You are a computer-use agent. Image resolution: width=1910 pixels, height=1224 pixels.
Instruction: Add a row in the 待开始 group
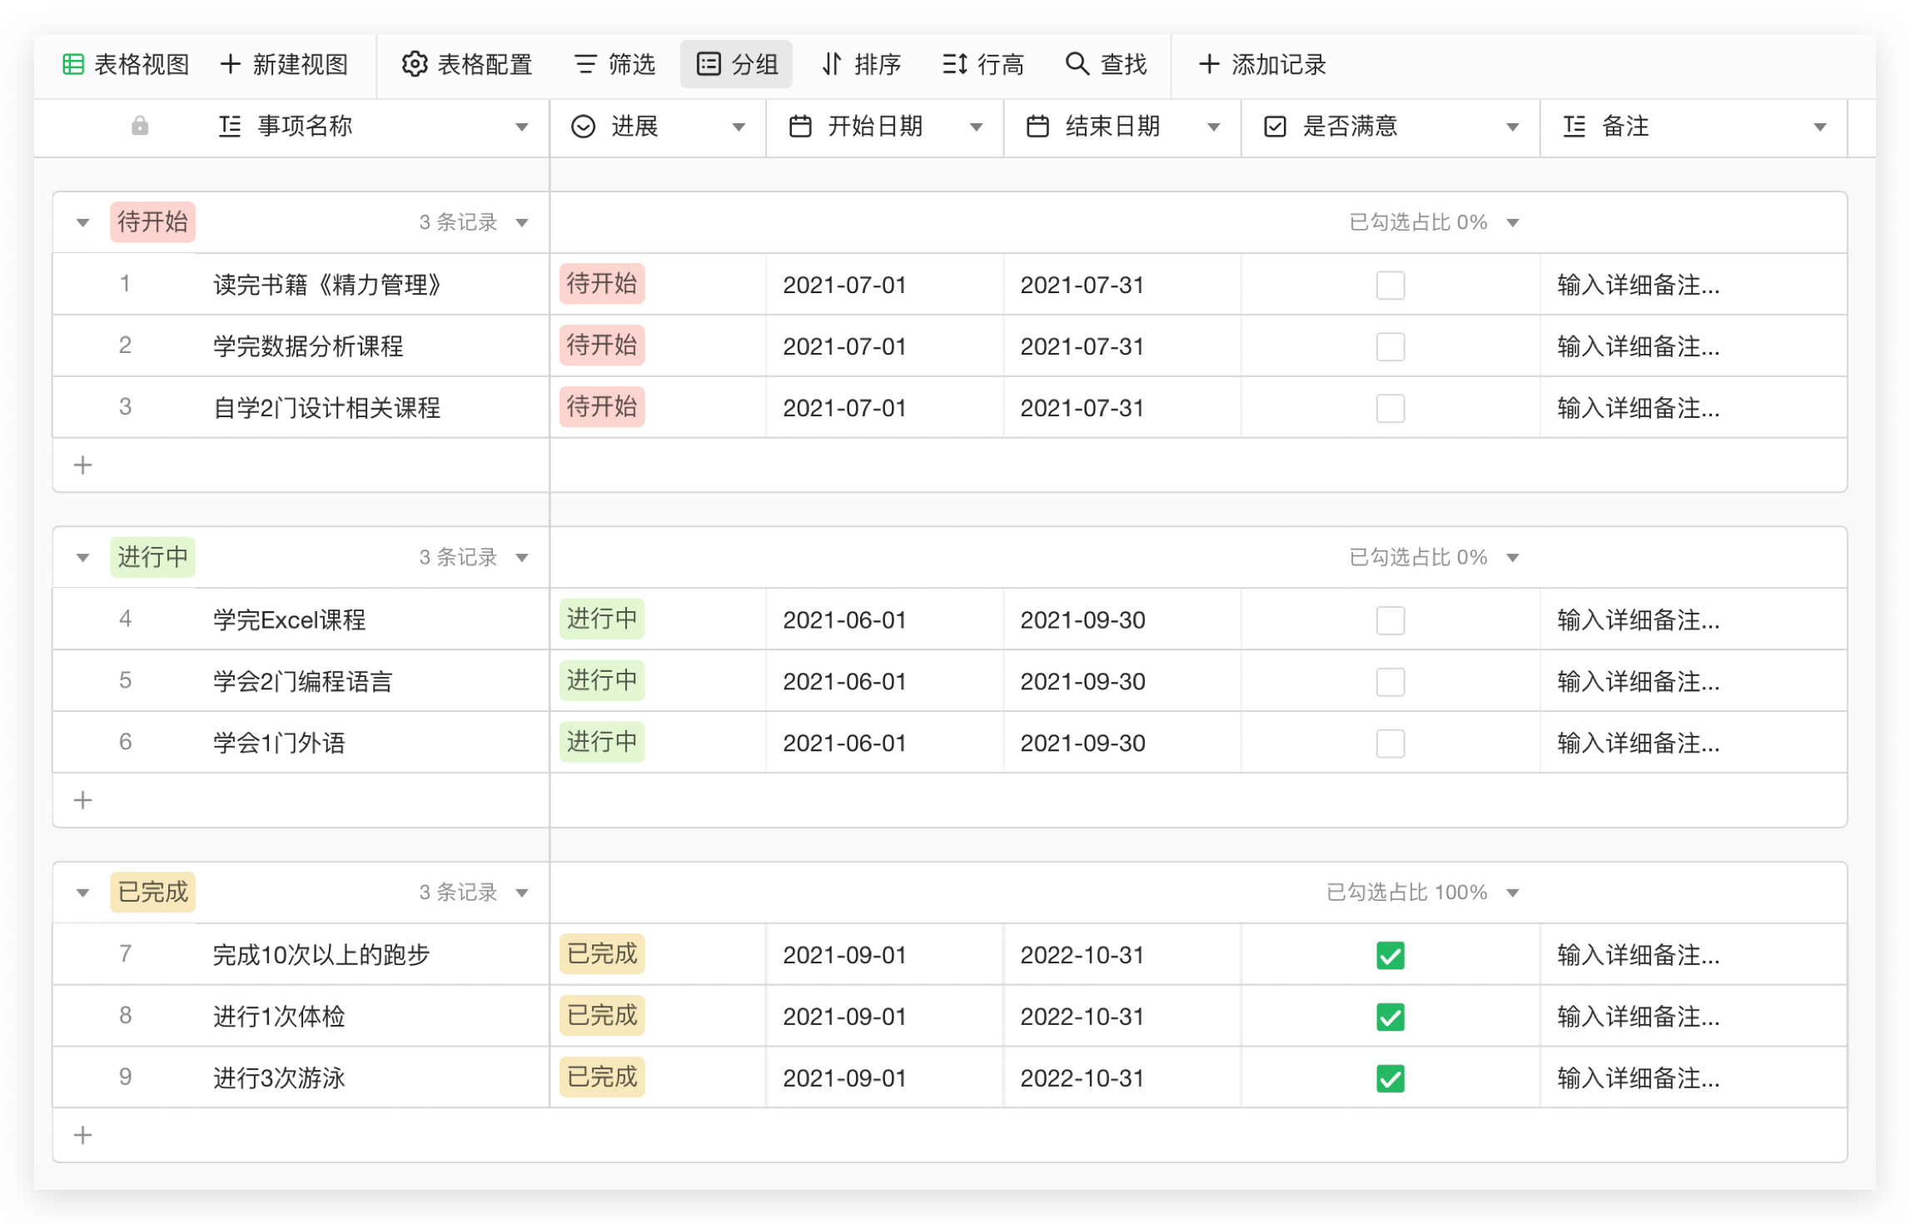(x=82, y=465)
